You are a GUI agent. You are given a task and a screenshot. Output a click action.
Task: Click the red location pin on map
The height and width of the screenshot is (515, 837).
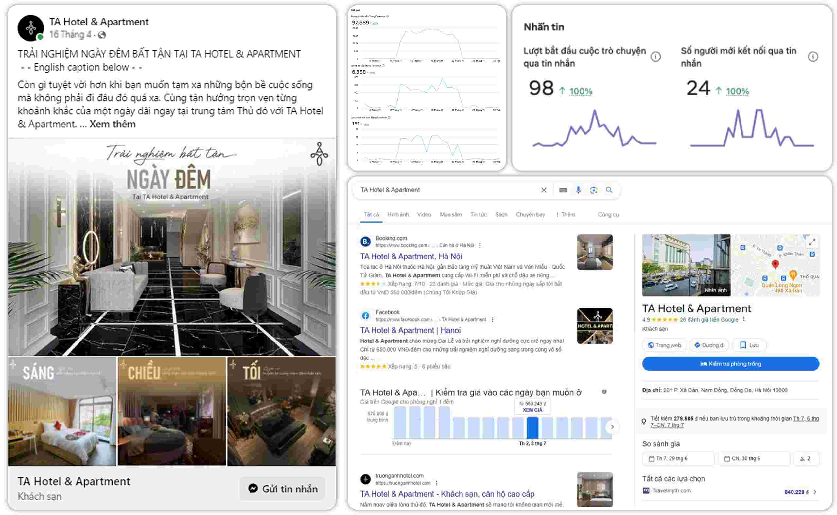point(775,264)
